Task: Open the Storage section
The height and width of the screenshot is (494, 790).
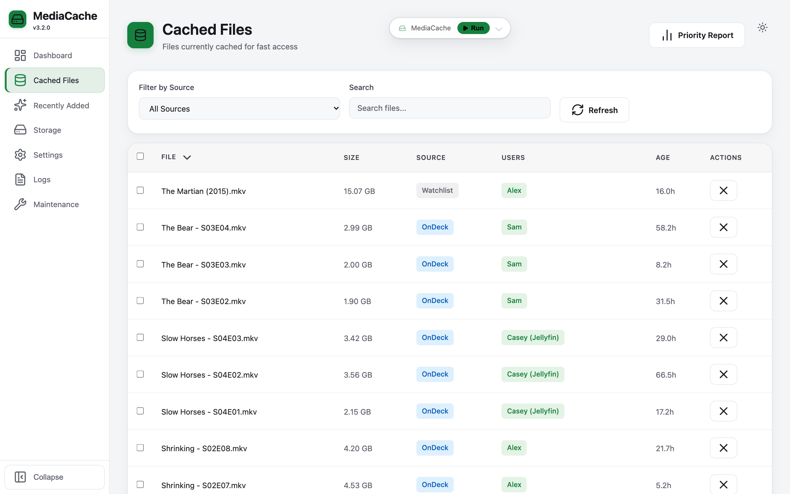Action: tap(54, 130)
